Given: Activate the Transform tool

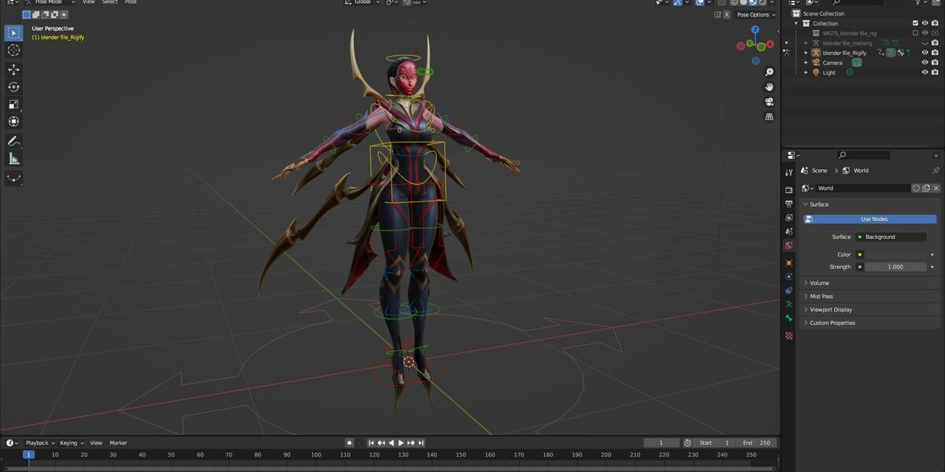Looking at the screenshot, I should 13,122.
